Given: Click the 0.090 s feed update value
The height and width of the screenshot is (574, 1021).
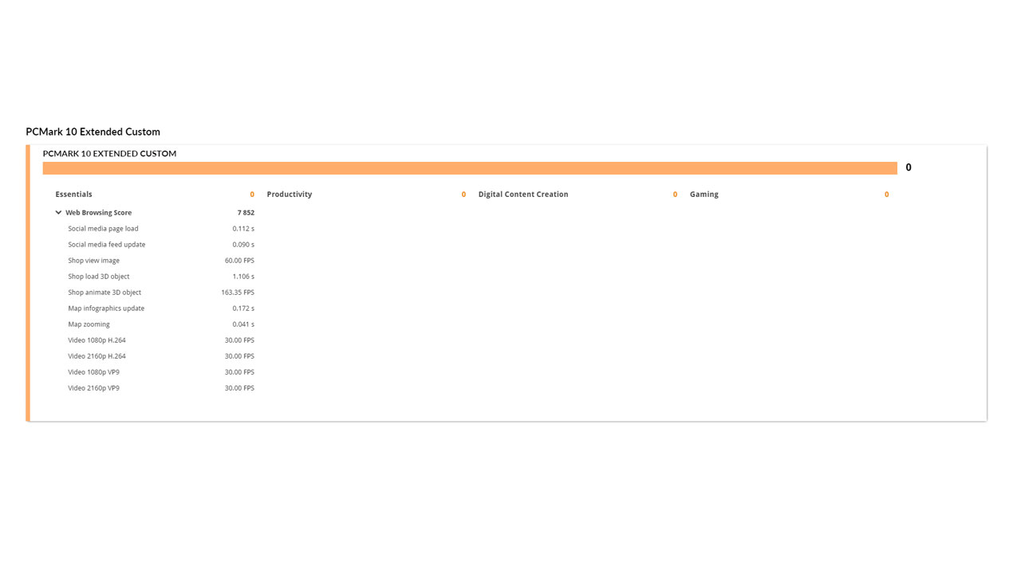Looking at the screenshot, I should (x=243, y=245).
